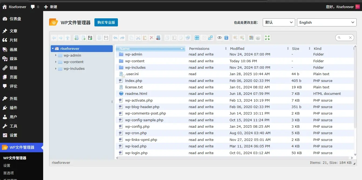Create a new file via toolbar icon
Image resolution: width=362 pixels, height=180 pixels.
(84, 38)
